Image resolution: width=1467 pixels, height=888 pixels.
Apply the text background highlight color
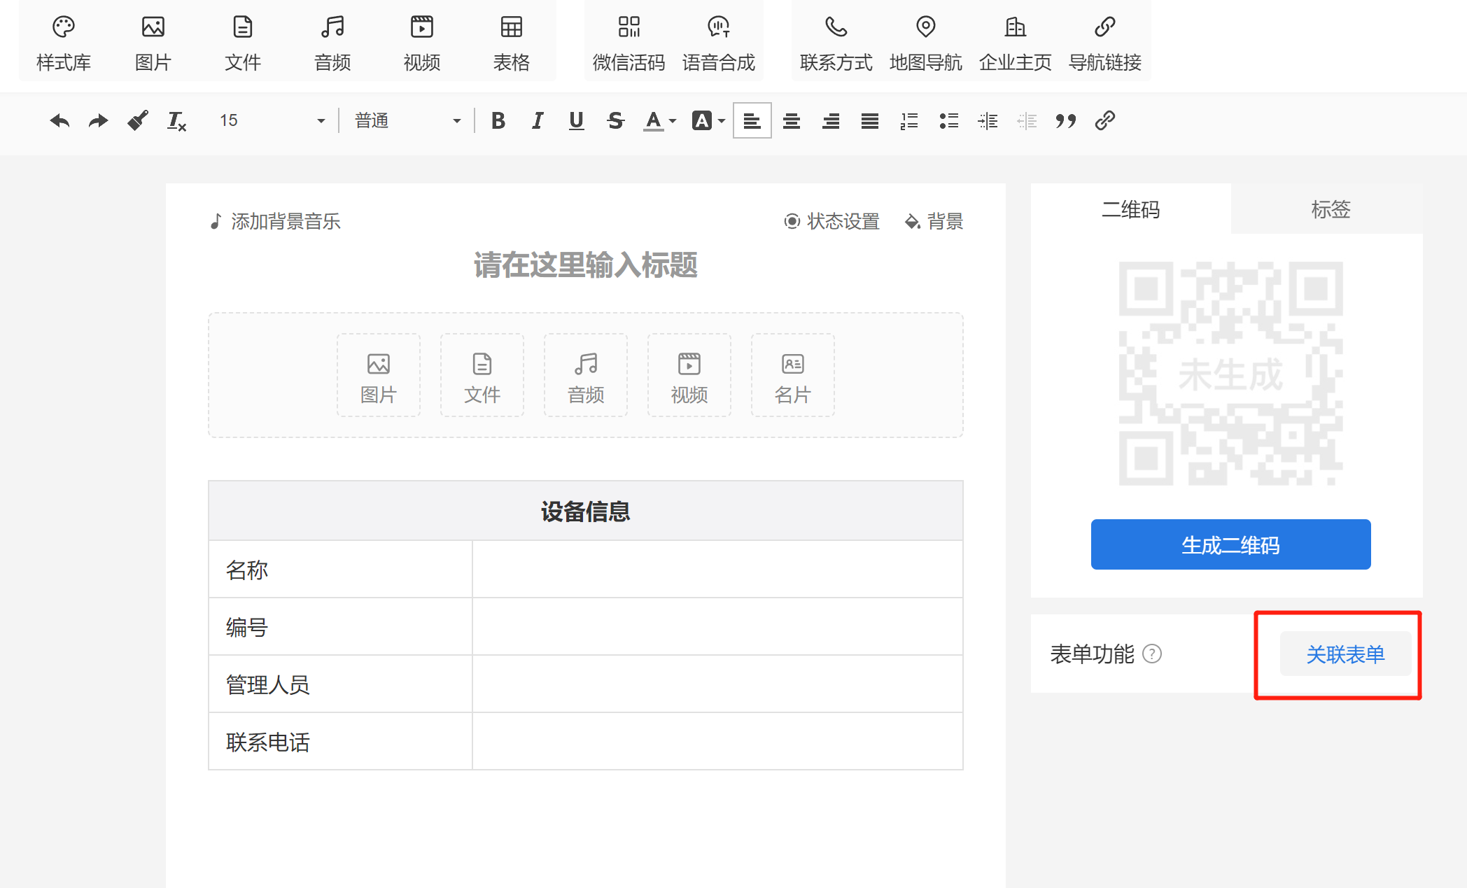tap(702, 121)
